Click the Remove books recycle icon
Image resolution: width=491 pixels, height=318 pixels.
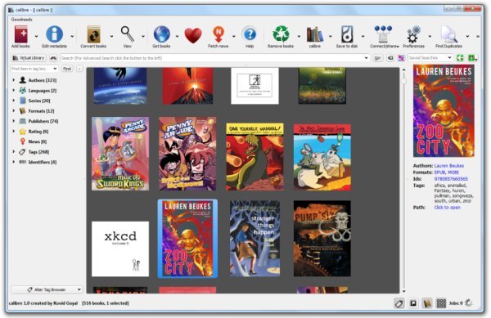coord(281,34)
